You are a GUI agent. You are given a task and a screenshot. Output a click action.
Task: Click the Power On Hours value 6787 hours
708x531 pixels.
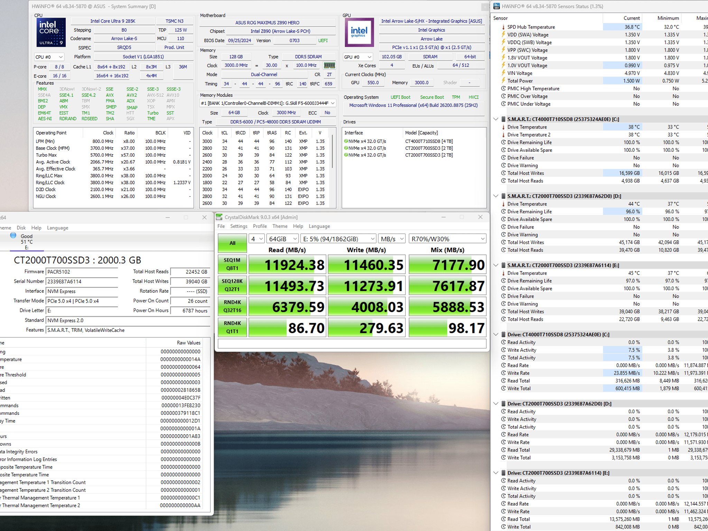[190, 311]
